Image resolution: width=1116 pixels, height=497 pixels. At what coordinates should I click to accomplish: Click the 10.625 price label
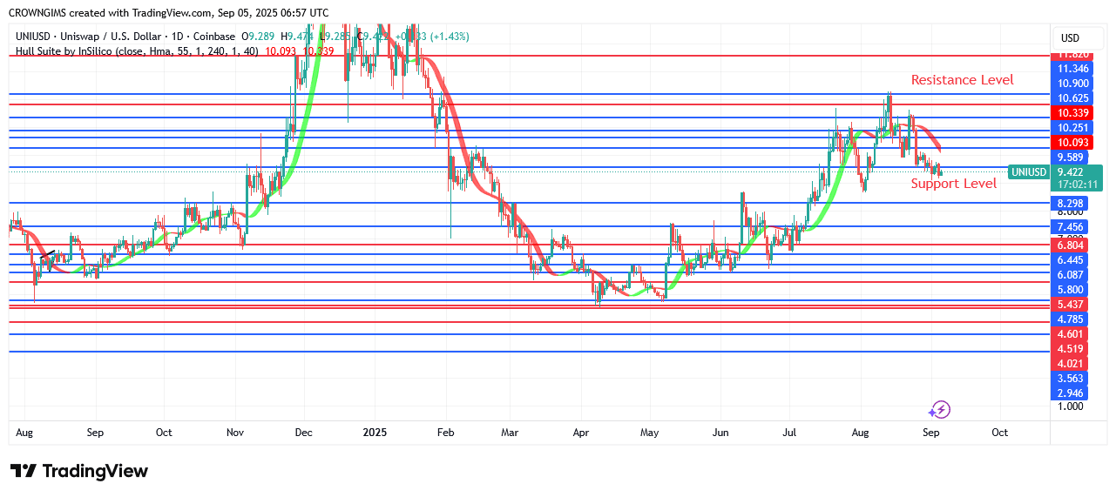tap(1072, 98)
